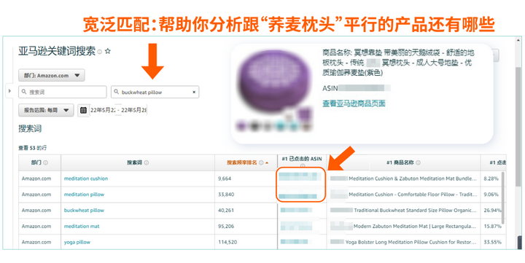The width and height of the screenshot is (525, 263).
Task: Click Amazon.com in the yoga pillow row
Action: 36,243
